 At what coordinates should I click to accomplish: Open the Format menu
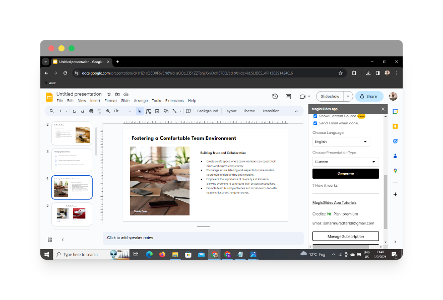110,101
